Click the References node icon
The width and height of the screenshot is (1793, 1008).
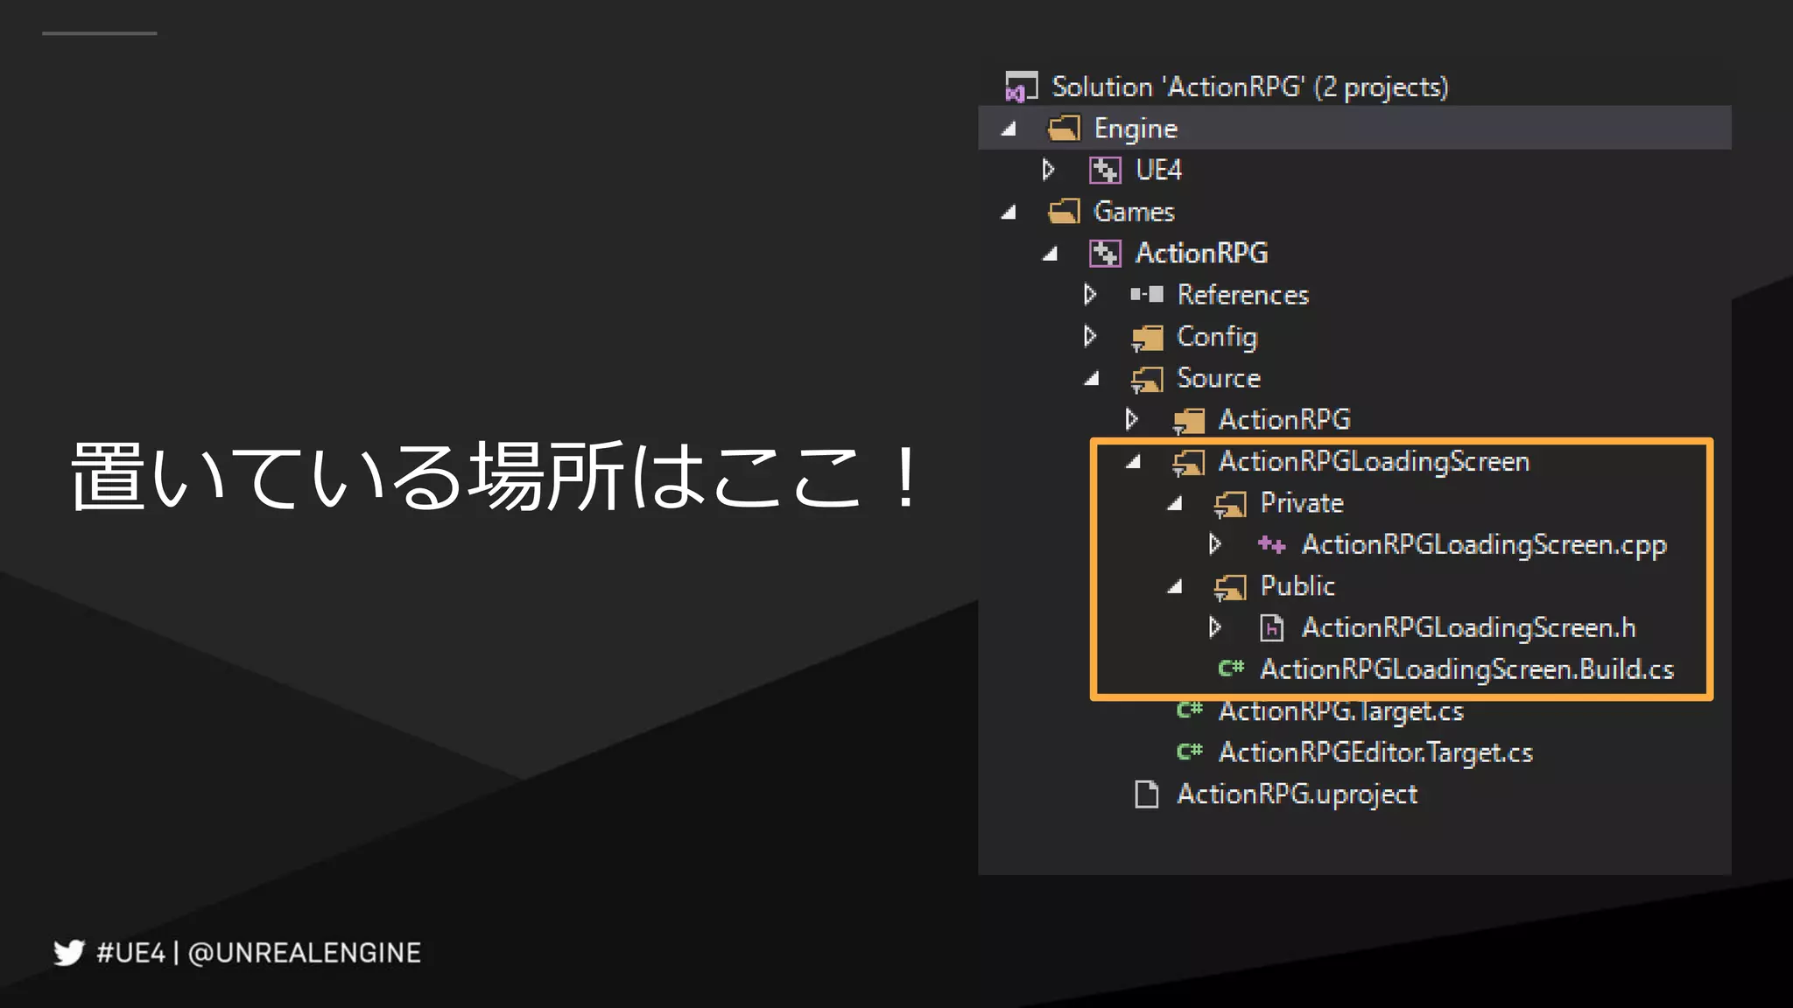(1147, 295)
